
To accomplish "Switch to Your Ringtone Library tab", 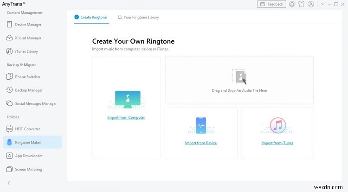I will pos(138,17).
